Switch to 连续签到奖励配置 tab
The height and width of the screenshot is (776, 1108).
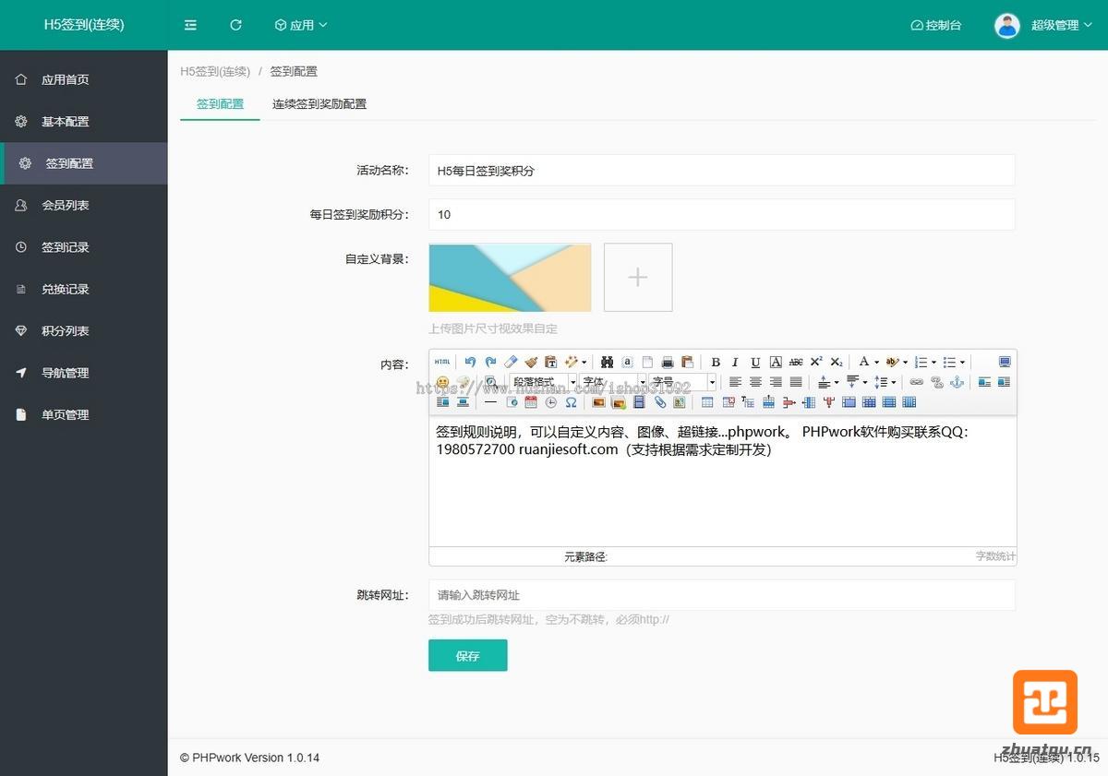tap(319, 104)
